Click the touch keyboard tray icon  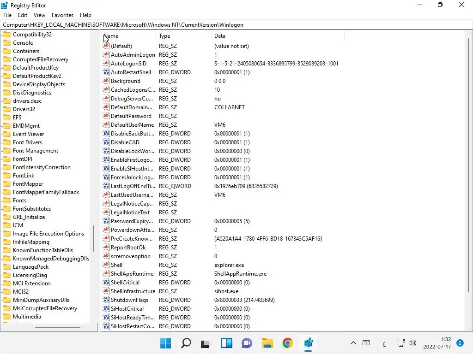coord(366,343)
